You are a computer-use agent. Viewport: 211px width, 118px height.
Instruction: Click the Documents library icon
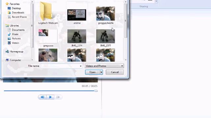coord(9,30)
